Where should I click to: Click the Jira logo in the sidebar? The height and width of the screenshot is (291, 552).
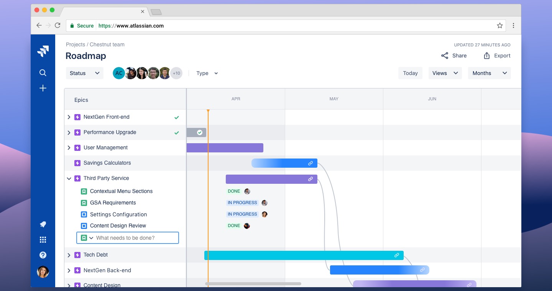pyautogui.click(x=43, y=51)
